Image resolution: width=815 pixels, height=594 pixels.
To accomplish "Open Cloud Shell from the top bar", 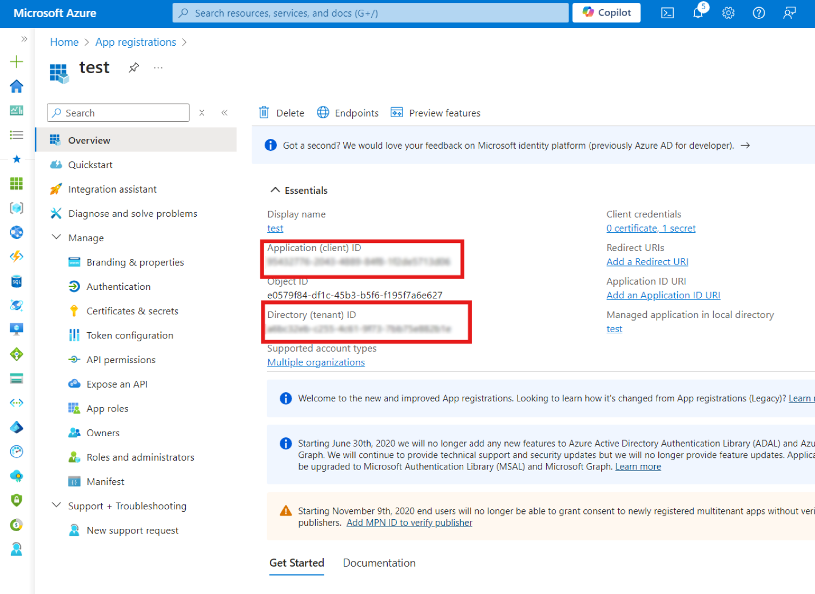I will pos(667,13).
